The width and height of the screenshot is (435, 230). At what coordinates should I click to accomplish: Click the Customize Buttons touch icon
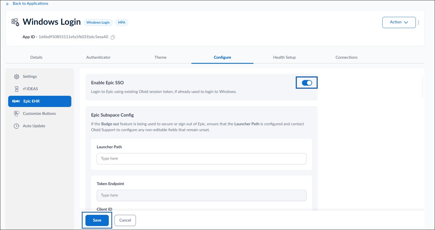point(17,114)
